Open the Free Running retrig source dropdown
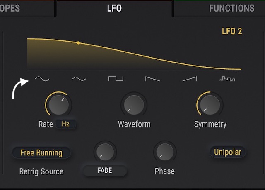 (41, 152)
